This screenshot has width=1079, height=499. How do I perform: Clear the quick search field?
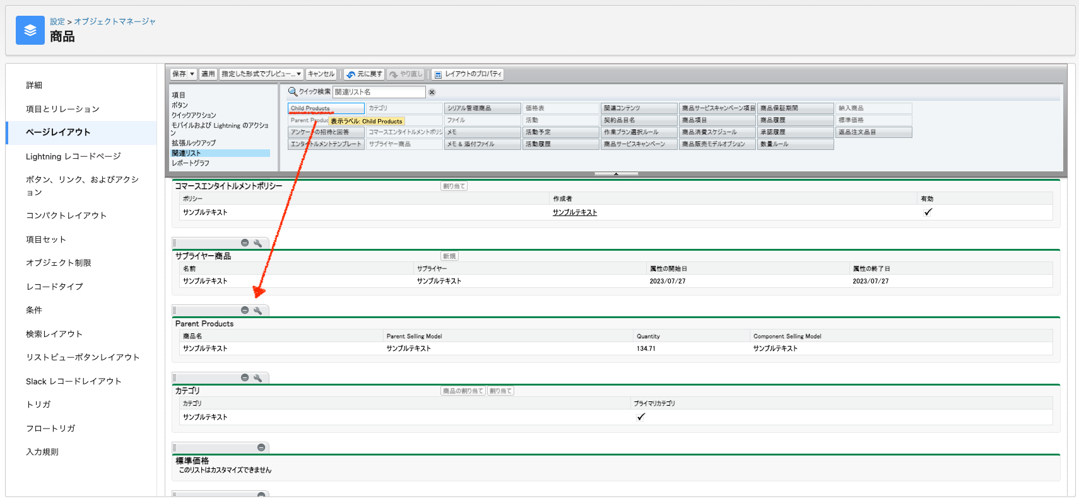coord(432,92)
